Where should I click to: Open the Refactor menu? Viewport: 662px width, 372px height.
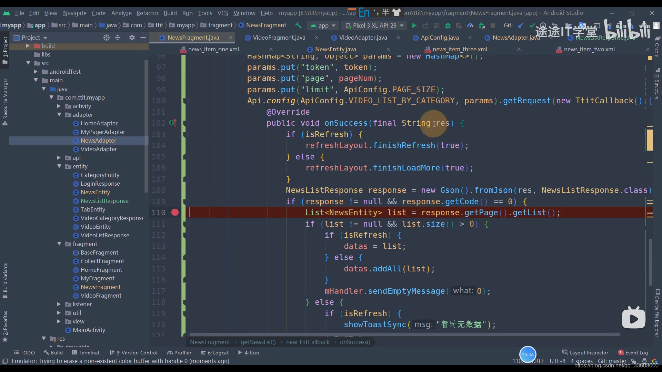tap(147, 13)
